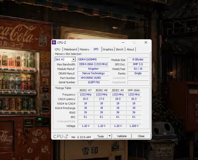Click the CPU-Z app icon in title bar
Viewport: 198px width, 160px height.
[x=54, y=43]
